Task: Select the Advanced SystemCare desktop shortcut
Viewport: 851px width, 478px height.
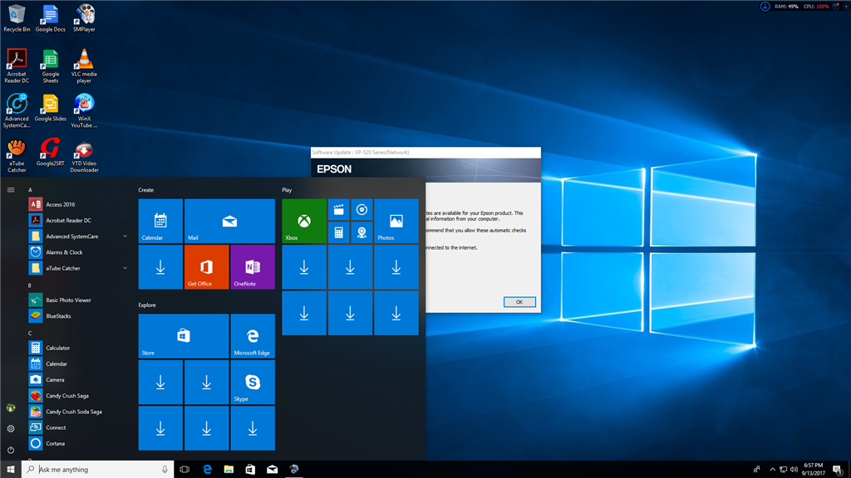Action: 17,111
